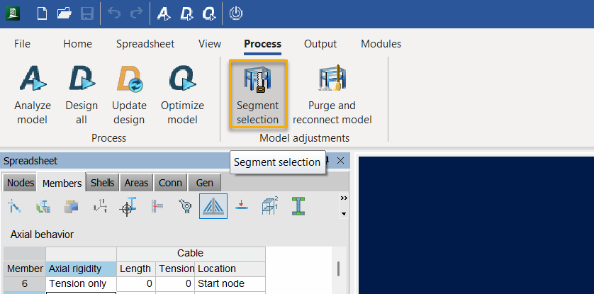Open the Output ribbon tab

click(x=320, y=44)
